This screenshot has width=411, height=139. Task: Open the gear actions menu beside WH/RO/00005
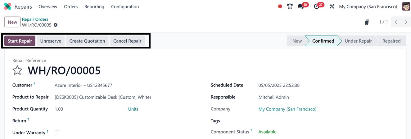coord(56,25)
